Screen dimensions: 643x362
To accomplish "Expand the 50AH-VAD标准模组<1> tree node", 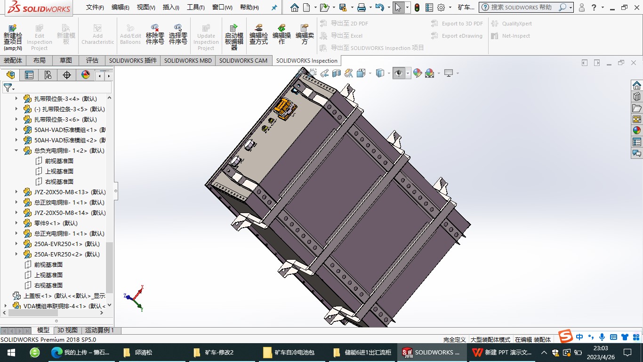I will tap(16, 130).
